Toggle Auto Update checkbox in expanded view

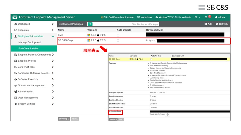click(151, 59)
